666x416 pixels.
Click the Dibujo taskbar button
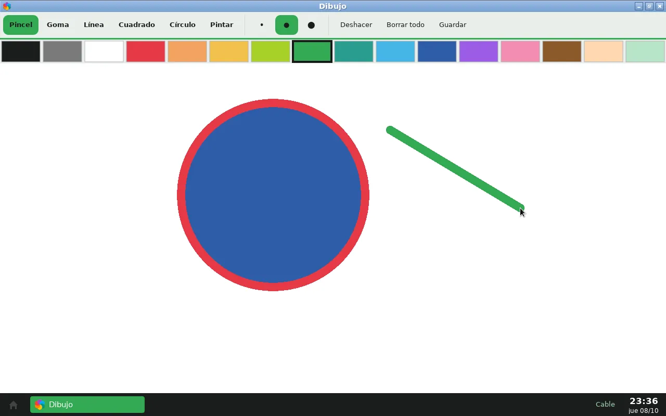[87, 405]
